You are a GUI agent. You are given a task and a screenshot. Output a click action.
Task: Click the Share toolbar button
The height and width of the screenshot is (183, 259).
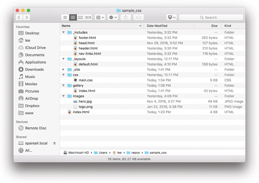(126, 17)
